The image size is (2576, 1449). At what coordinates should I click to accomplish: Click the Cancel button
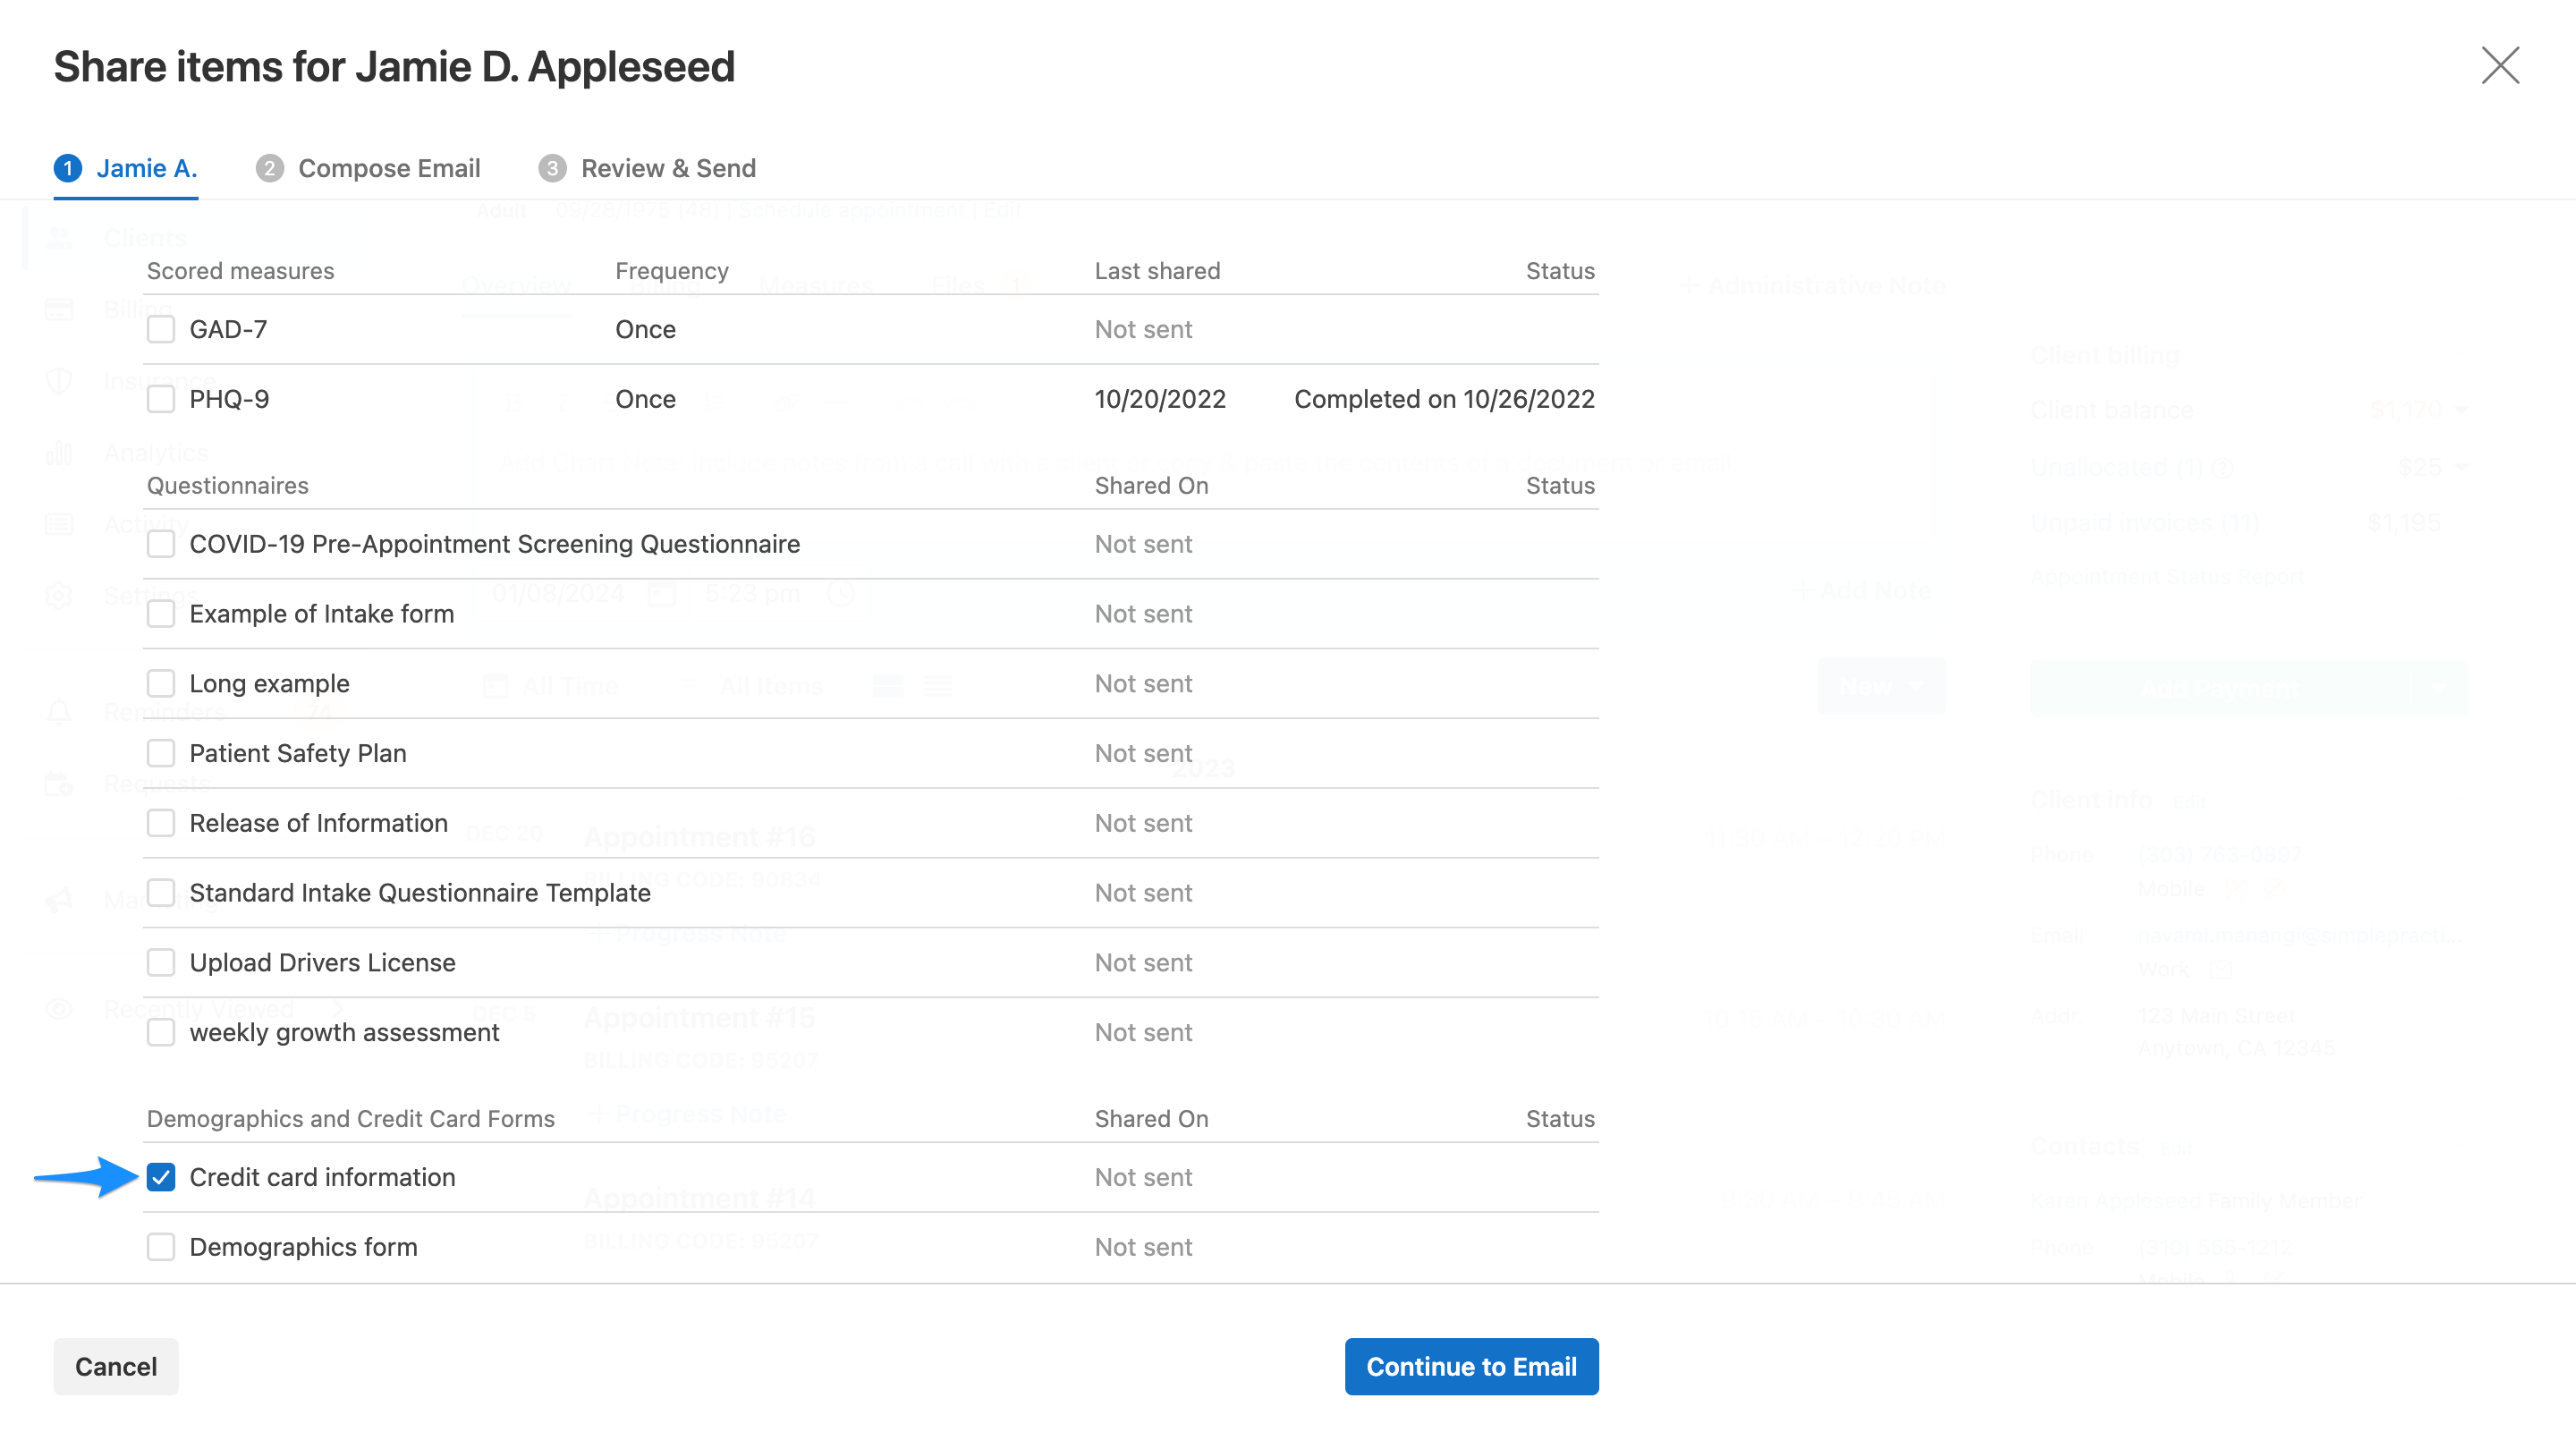point(116,1366)
